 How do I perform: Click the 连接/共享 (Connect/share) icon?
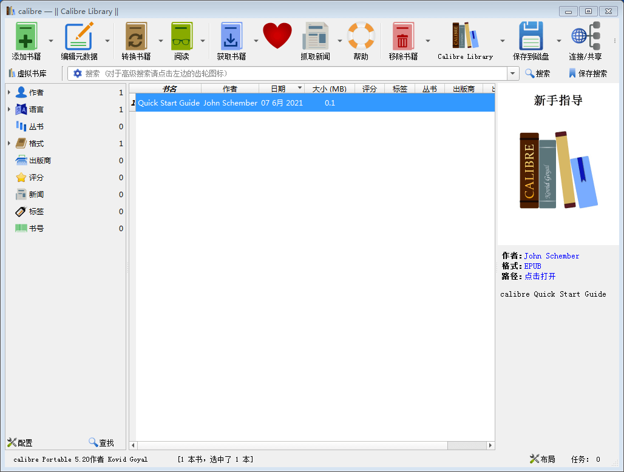(x=585, y=36)
